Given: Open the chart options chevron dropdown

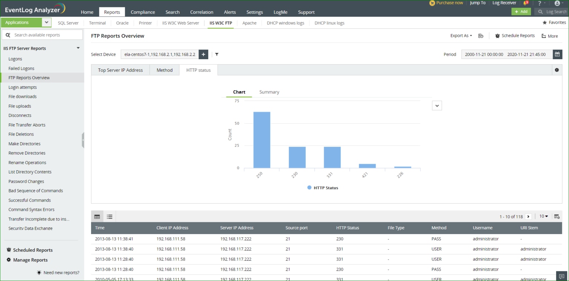Looking at the screenshot, I should point(437,105).
